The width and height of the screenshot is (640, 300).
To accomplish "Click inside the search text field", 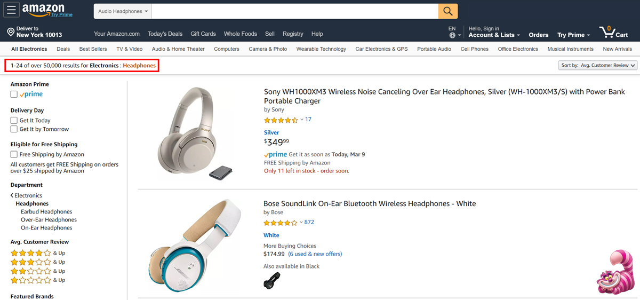I will point(294,11).
